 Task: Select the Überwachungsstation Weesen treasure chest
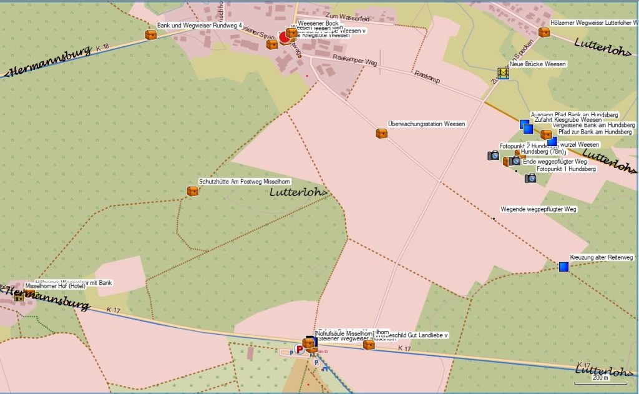point(381,133)
